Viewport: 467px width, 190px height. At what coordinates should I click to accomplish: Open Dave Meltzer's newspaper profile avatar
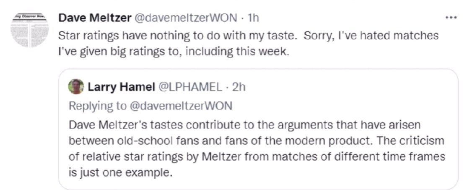pos(29,31)
